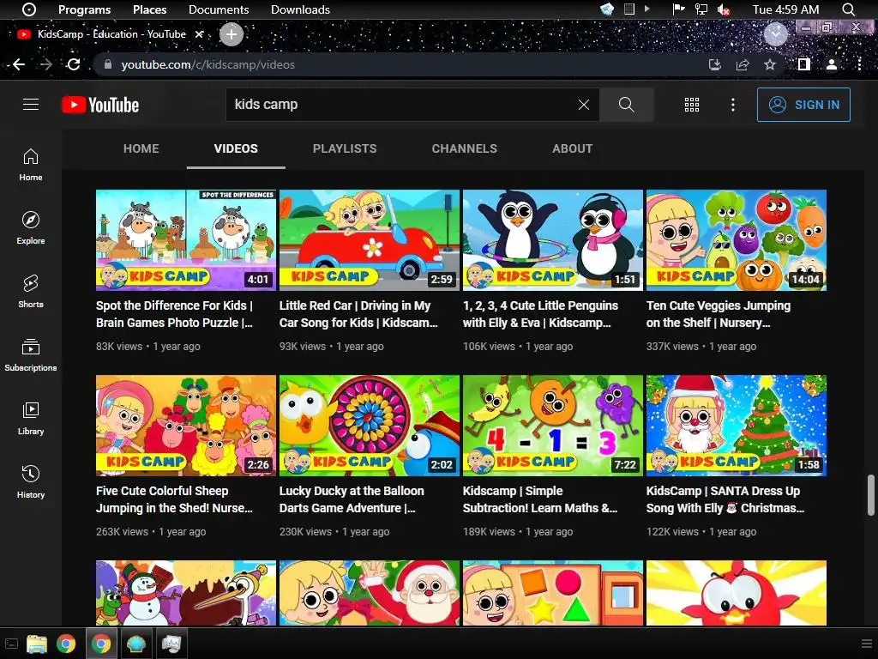
Task: Open a new browser tab
Action: tap(232, 34)
